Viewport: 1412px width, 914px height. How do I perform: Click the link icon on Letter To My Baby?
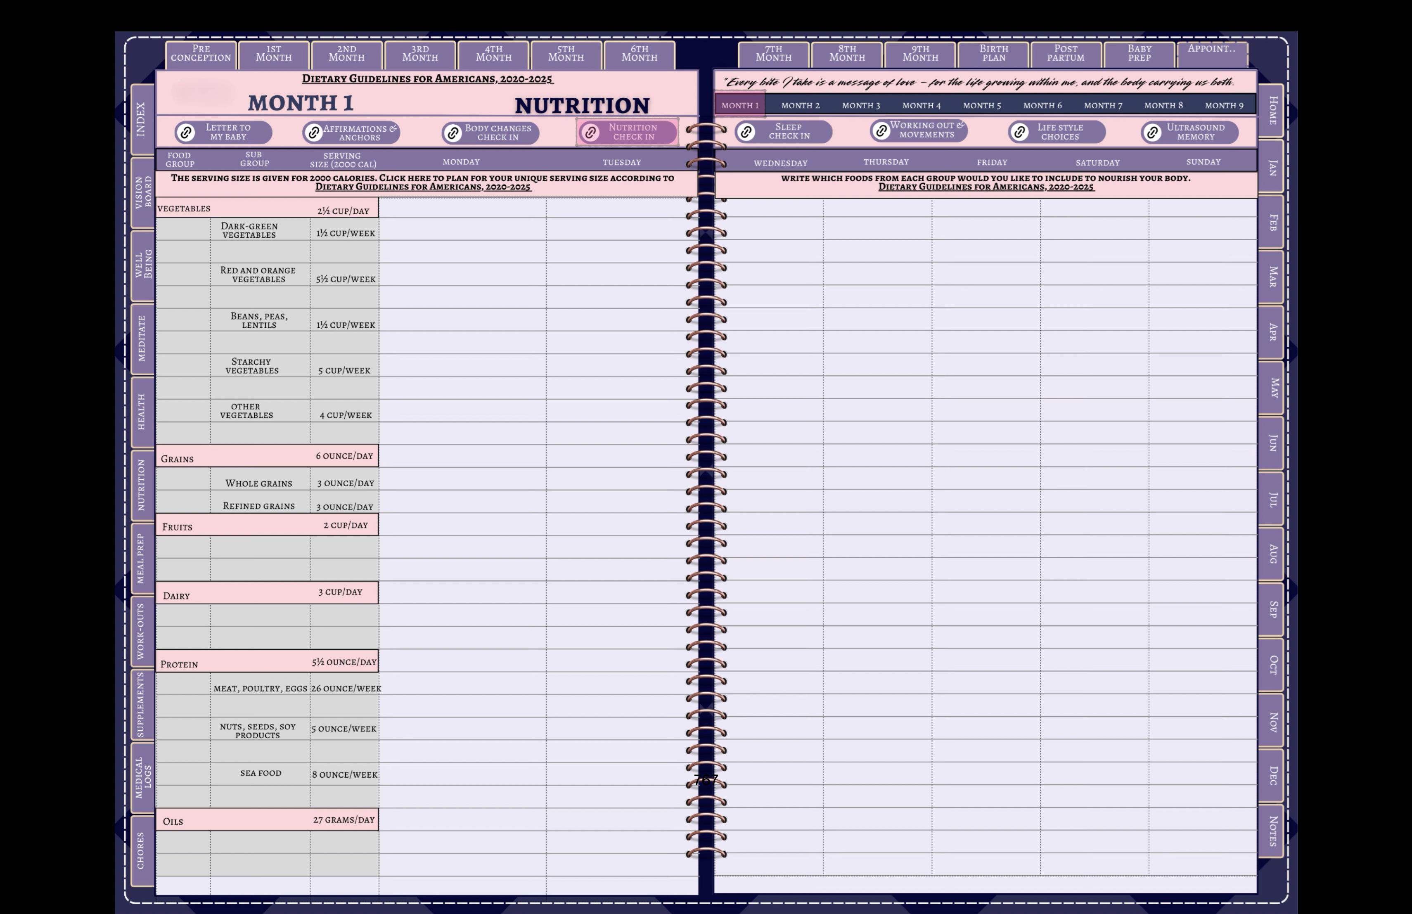tap(186, 132)
